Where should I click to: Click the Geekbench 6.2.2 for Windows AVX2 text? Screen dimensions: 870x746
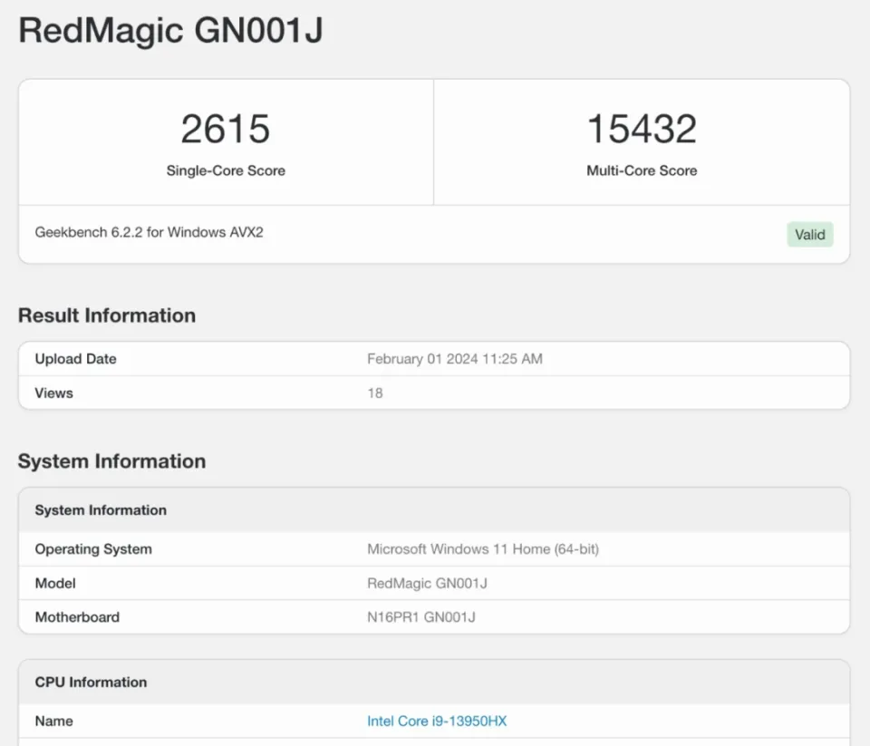pyautogui.click(x=150, y=232)
